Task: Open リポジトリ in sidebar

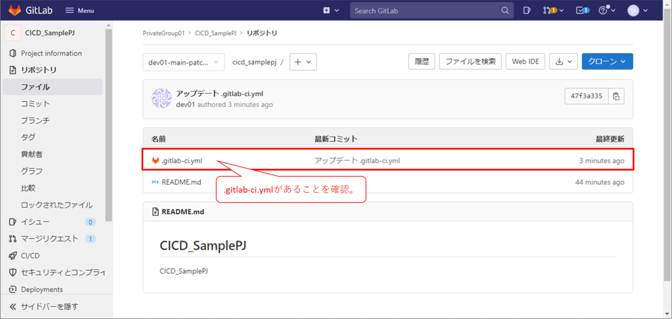Action: coord(39,70)
